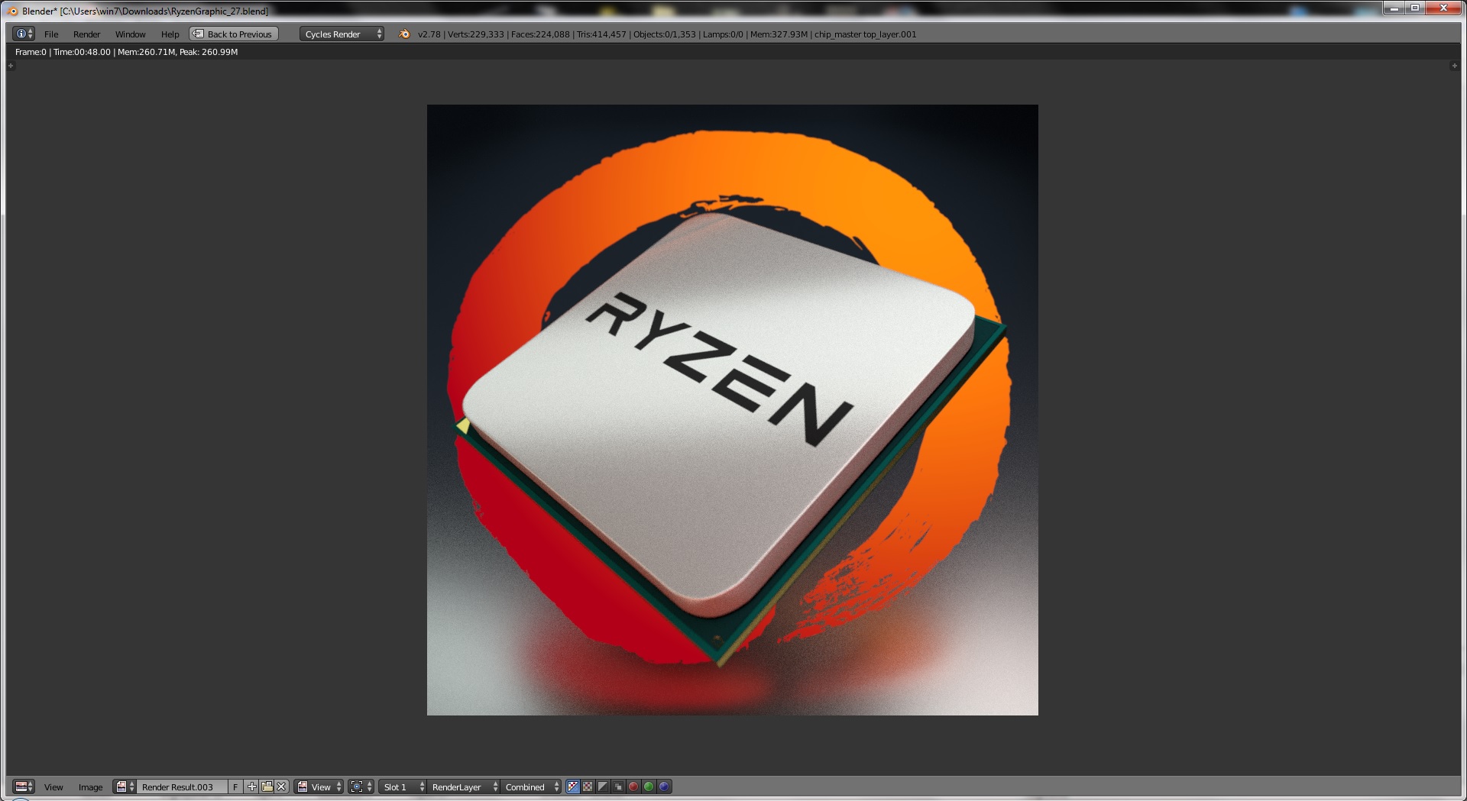Image resolution: width=1467 pixels, height=801 pixels.
Task: Open the Image menu in image editor
Action: [x=90, y=787]
